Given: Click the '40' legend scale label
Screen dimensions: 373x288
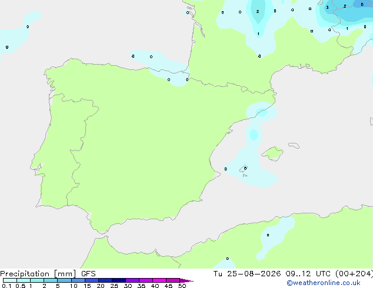Looking at the screenshot, I should pos(155,286).
